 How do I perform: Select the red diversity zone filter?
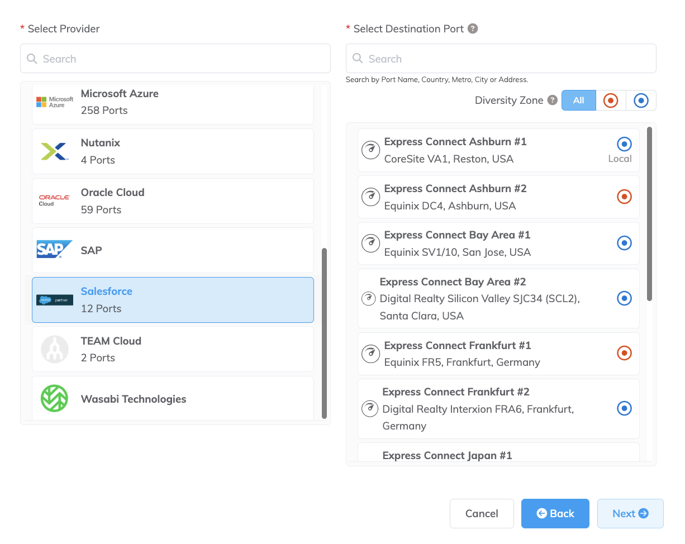610,100
